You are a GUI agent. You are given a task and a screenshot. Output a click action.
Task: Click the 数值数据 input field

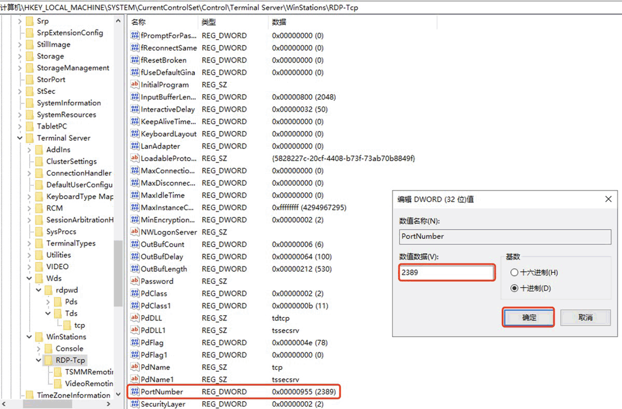click(x=447, y=272)
